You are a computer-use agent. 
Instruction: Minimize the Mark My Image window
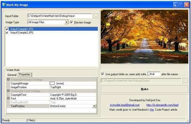[x=175, y=5]
